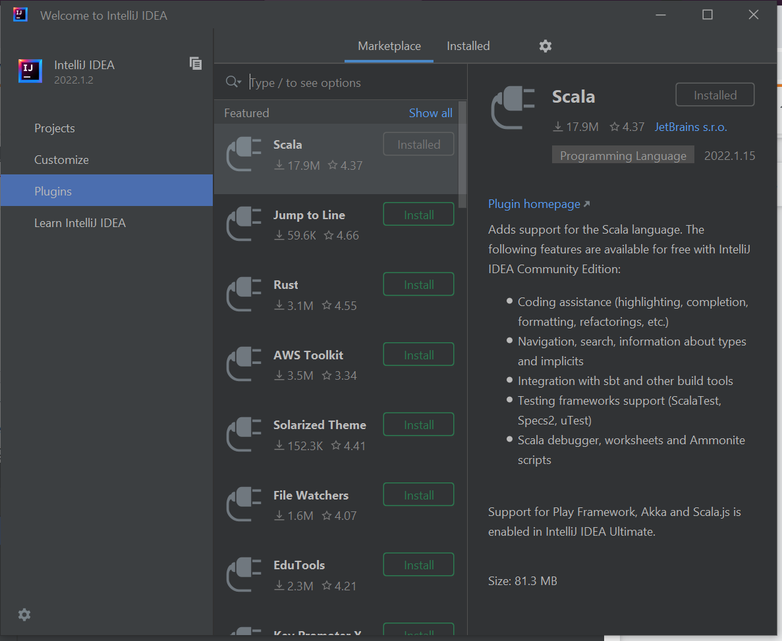The width and height of the screenshot is (782, 641).
Task: Click Show all featured plugins link
Action: coord(430,113)
